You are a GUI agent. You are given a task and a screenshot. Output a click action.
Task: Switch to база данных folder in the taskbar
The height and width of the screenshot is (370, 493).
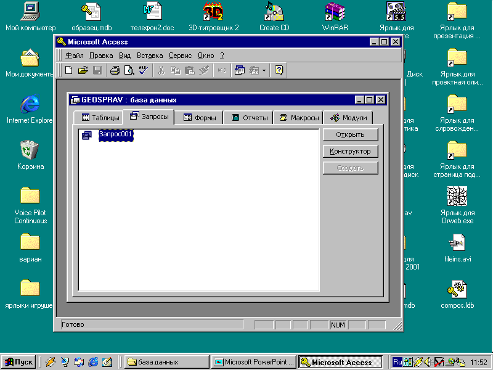167,362
